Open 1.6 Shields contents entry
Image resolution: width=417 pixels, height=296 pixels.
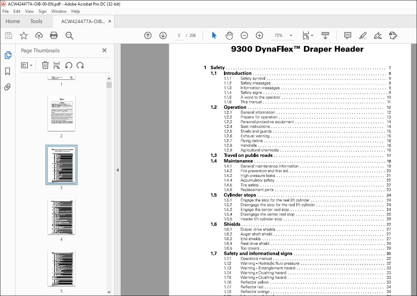pos(301,224)
